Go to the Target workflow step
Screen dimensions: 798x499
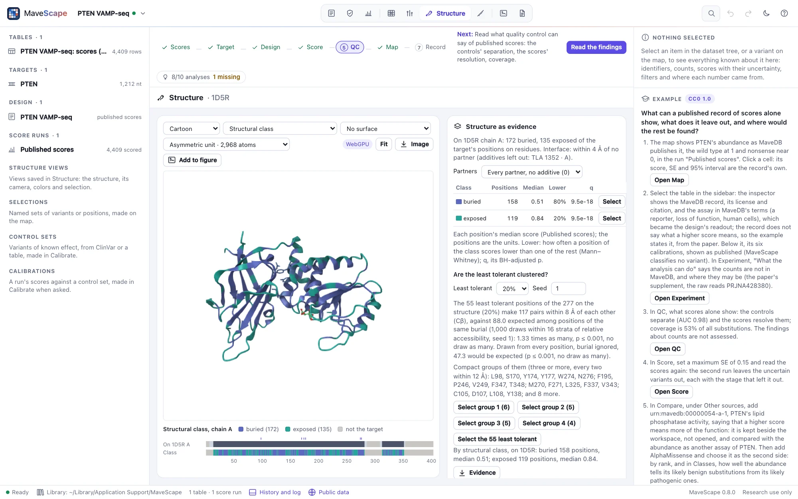(x=221, y=47)
